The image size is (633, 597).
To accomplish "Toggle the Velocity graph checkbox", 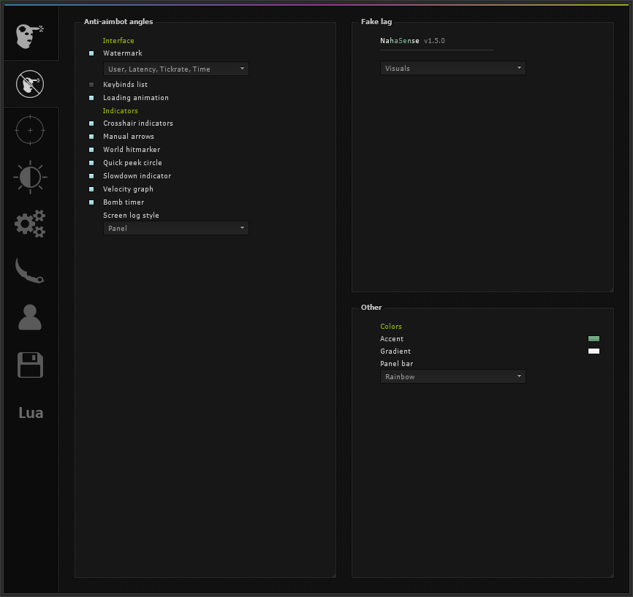I will (x=91, y=189).
